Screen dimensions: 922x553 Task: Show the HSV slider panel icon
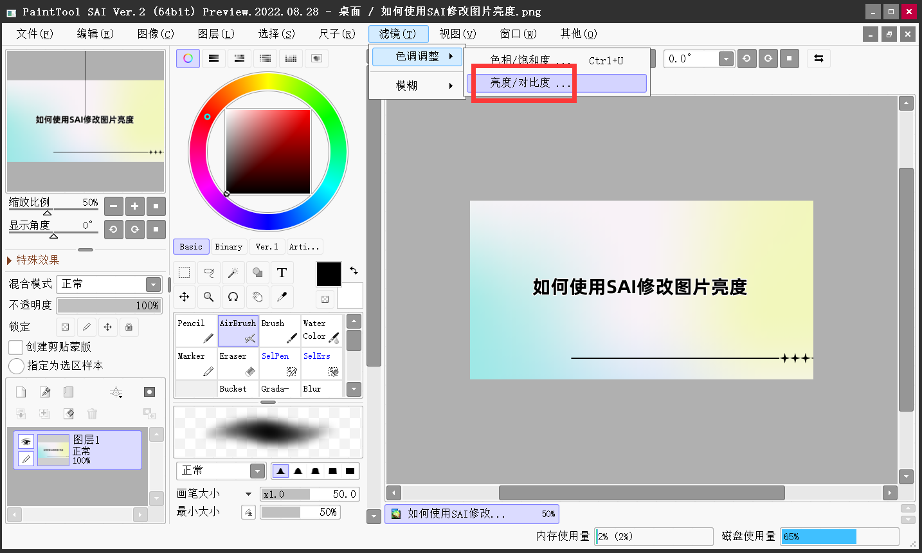click(239, 59)
